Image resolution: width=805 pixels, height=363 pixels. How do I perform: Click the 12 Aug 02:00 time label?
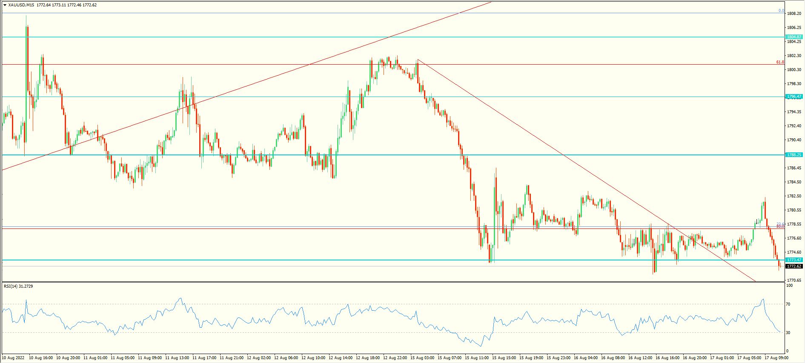click(259, 358)
